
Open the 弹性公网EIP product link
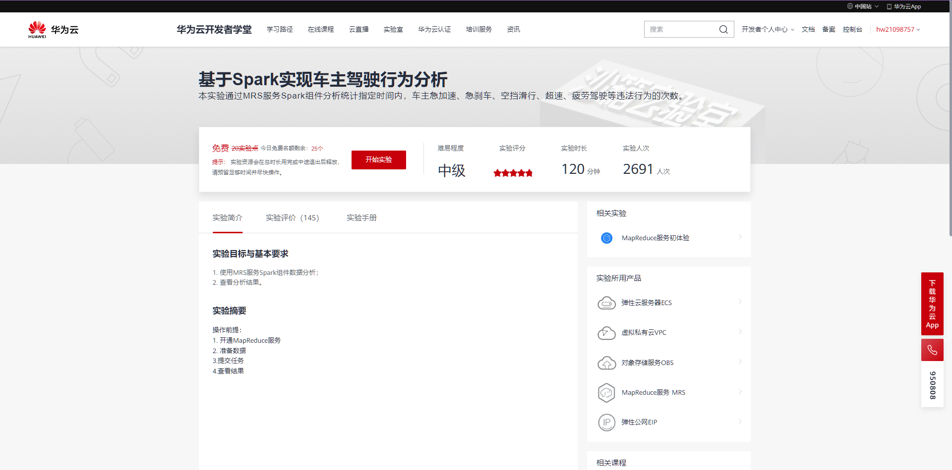point(639,422)
